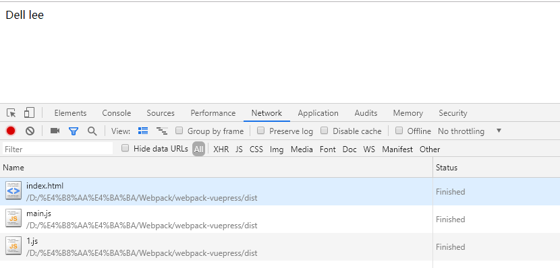
Task: Use large request rows view icon
Action: point(143,131)
